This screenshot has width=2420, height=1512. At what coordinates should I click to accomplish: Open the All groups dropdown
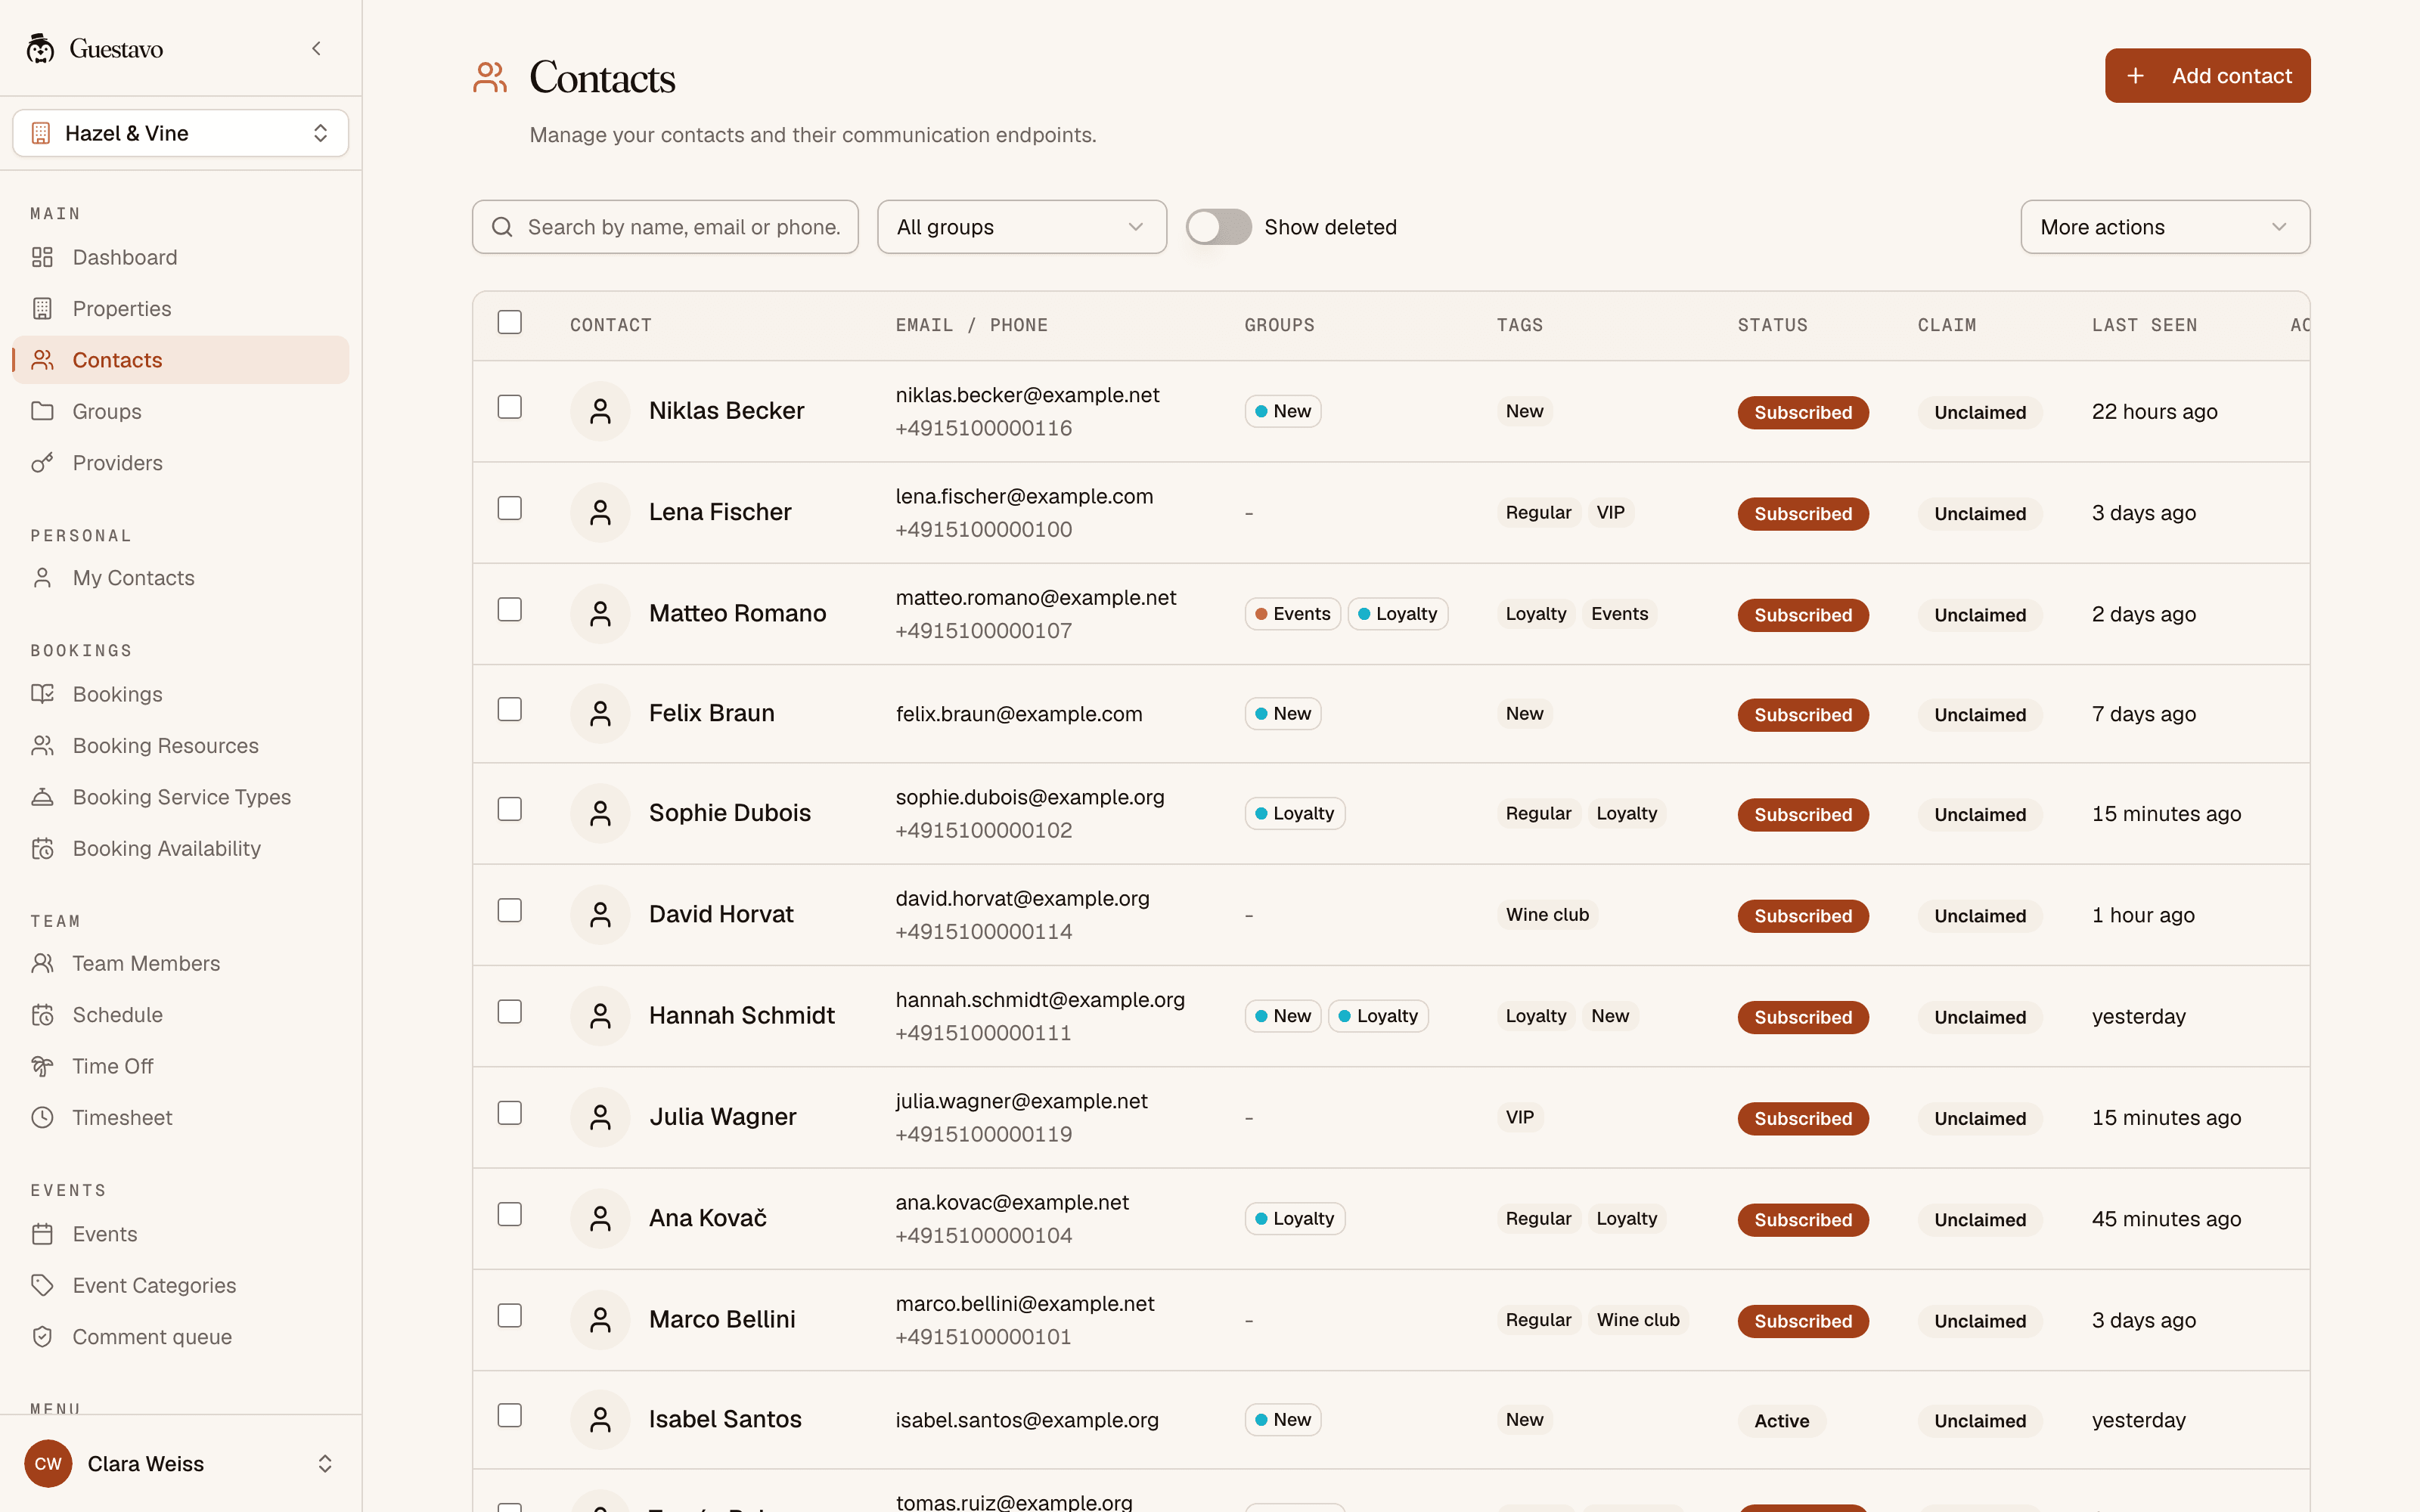pyautogui.click(x=1021, y=227)
